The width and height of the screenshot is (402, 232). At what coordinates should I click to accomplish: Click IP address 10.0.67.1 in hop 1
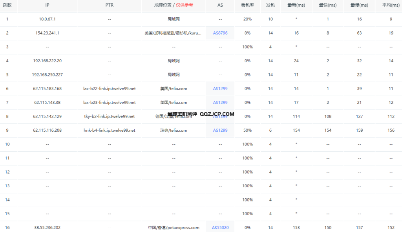tap(47, 19)
